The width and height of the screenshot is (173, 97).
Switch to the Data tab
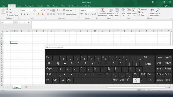coord(48,6)
